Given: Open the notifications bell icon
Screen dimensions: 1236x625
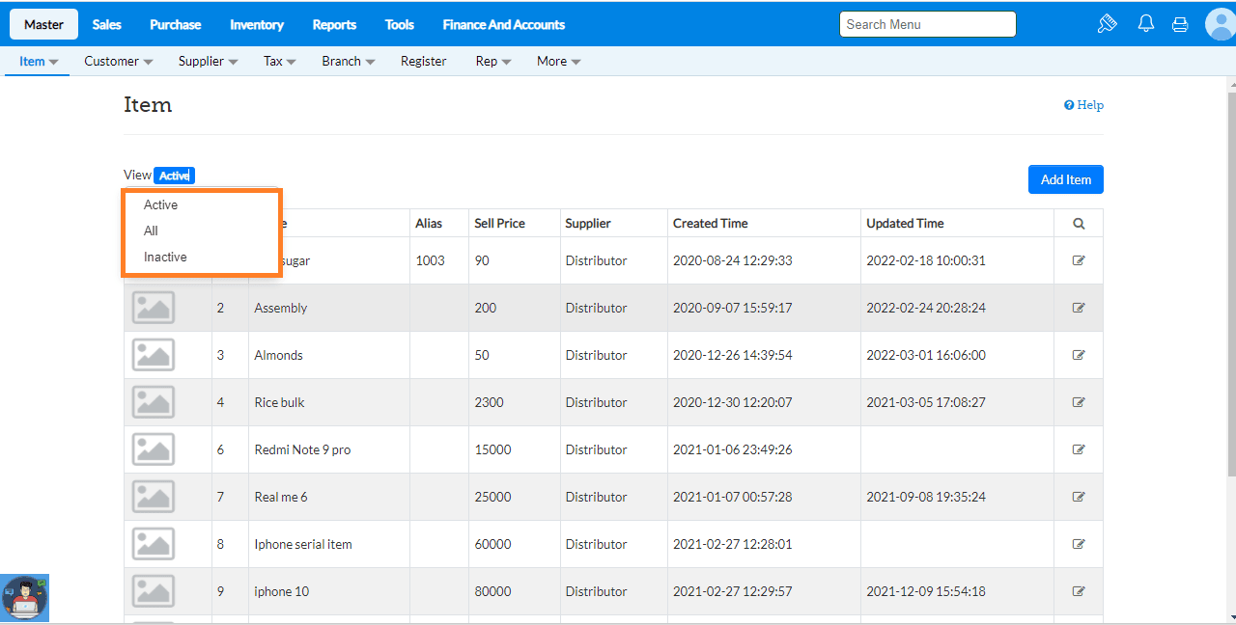Looking at the screenshot, I should tap(1146, 24).
